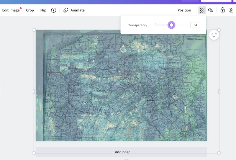The width and height of the screenshot is (236, 160).
Task: Click the top-right corner resize handle
Action: pos(219,30)
